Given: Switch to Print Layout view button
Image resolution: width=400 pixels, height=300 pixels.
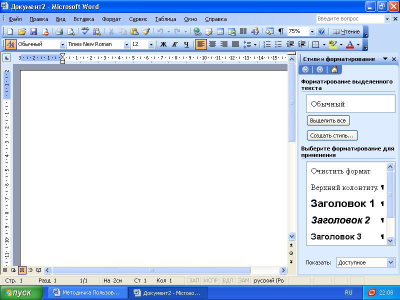Looking at the screenshot, I should point(22,270).
